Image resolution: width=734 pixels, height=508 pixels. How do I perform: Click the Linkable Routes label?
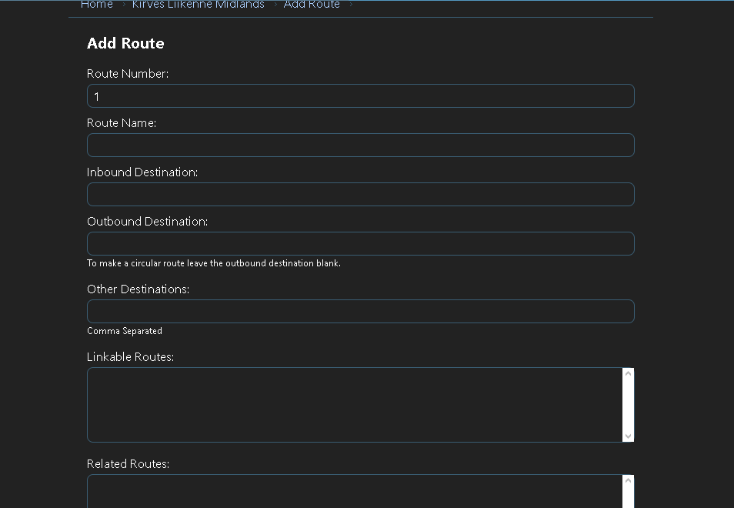point(131,357)
